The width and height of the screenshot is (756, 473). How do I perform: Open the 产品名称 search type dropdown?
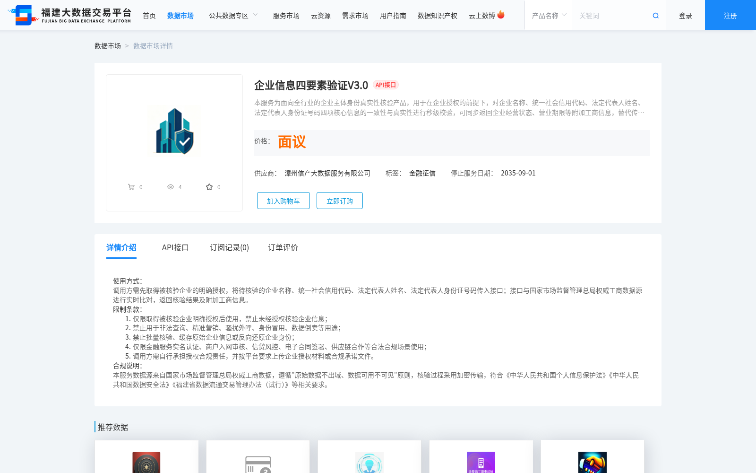549,16
